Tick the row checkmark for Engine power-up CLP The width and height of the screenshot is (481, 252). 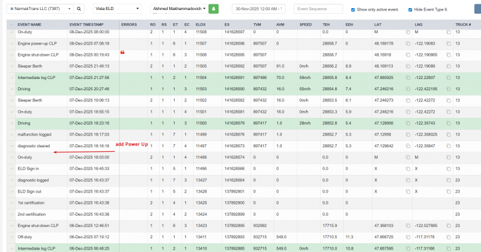pyautogui.click(x=12, y=44)
